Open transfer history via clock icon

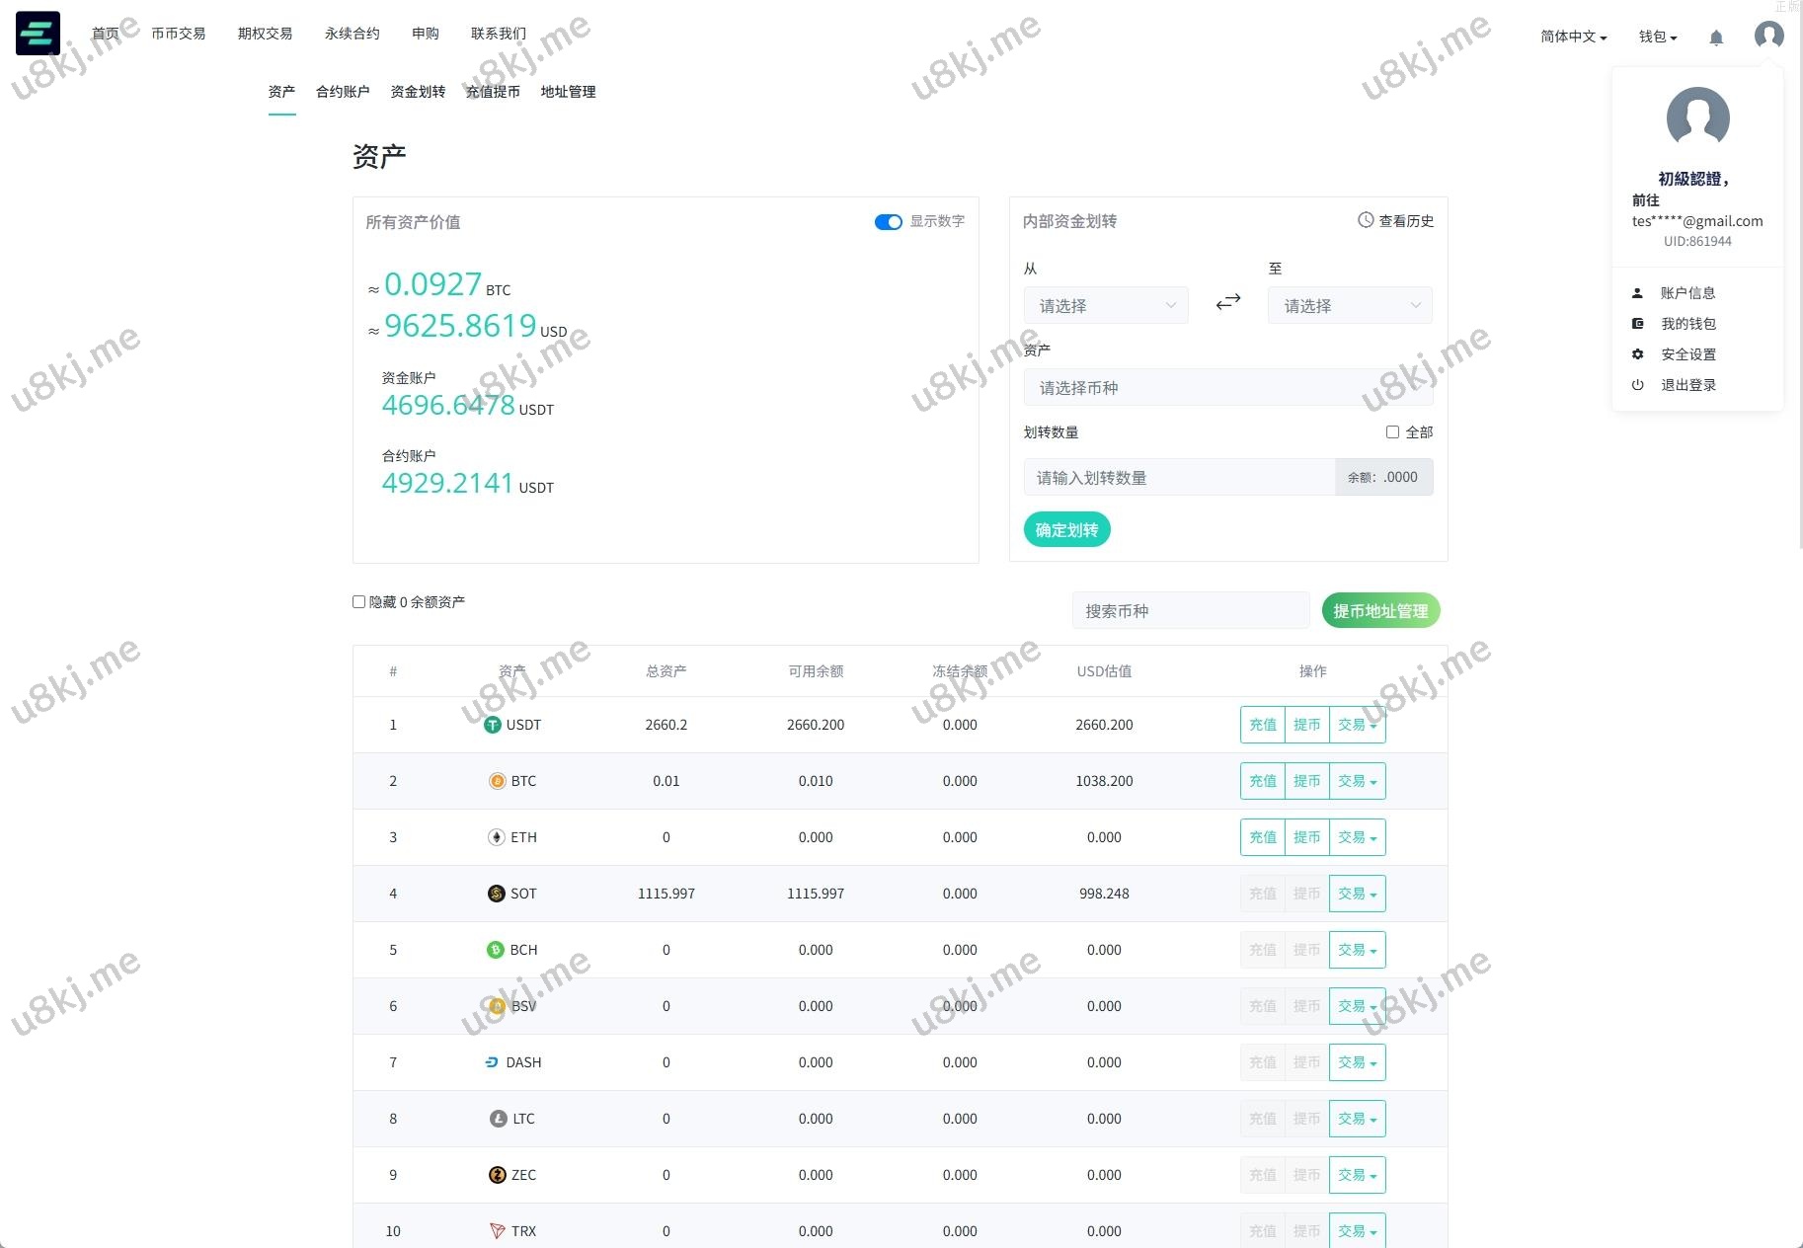1366,220
